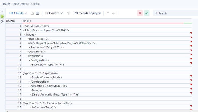Select the <Nodes> cell in row 3
Viewport: 198px width, 112px height.
(107, 34)
